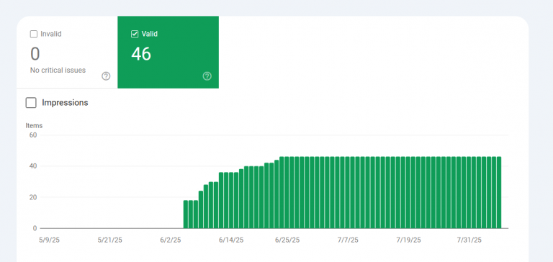Screen dimensions: 553x262
Task: Select the Invalid 0 card
Action: tap(67, 53)
